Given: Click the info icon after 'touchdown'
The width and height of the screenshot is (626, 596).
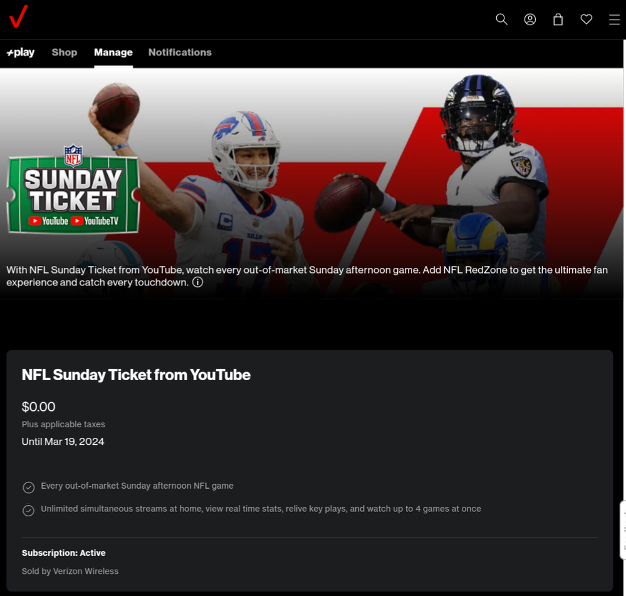Looking at the screenshot, I should (197, 282).
